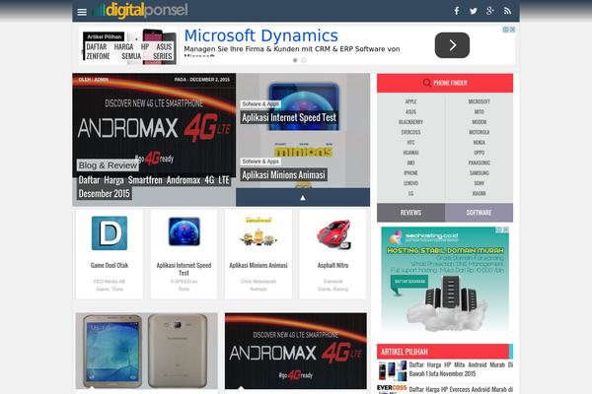Switch to the REVIEWS tab
This screenshot has width=592, height=394.
click(410, 213)
